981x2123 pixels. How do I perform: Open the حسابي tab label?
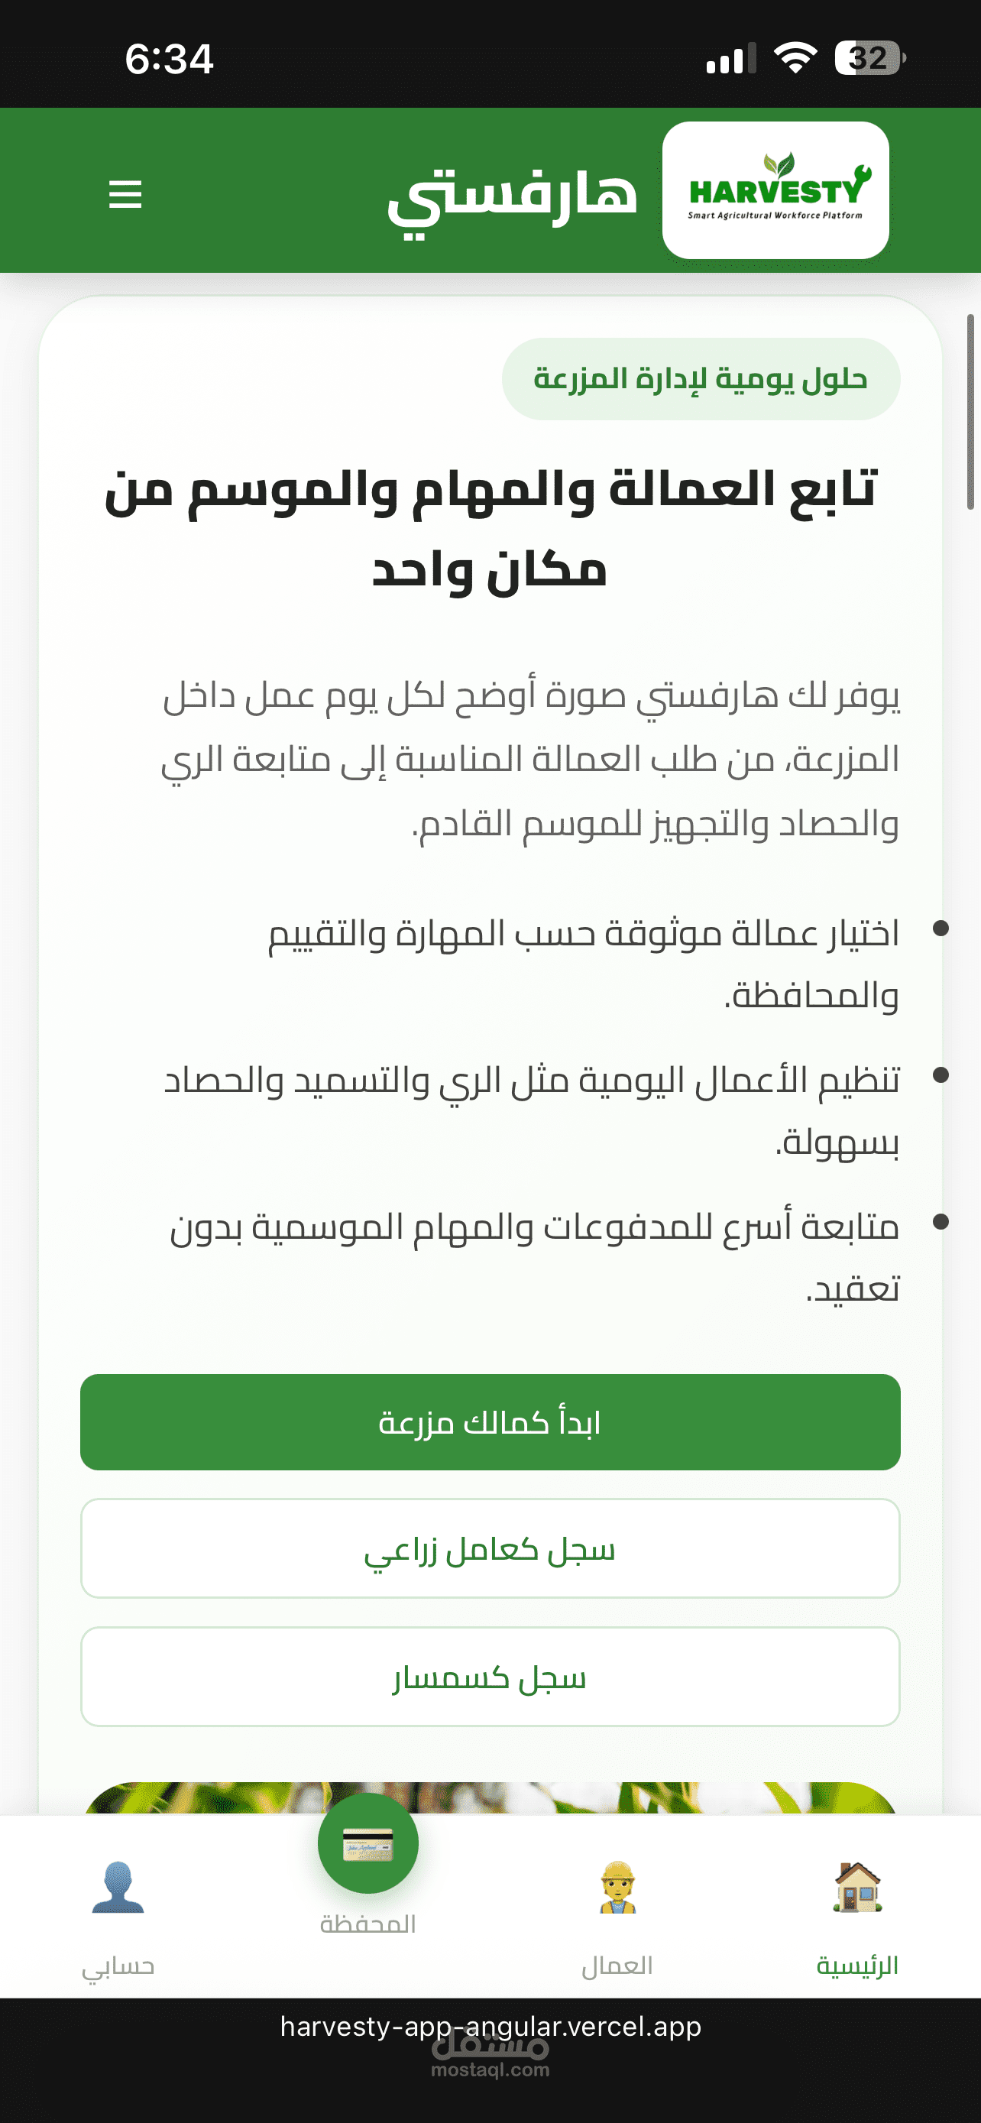coord(118,1966)
